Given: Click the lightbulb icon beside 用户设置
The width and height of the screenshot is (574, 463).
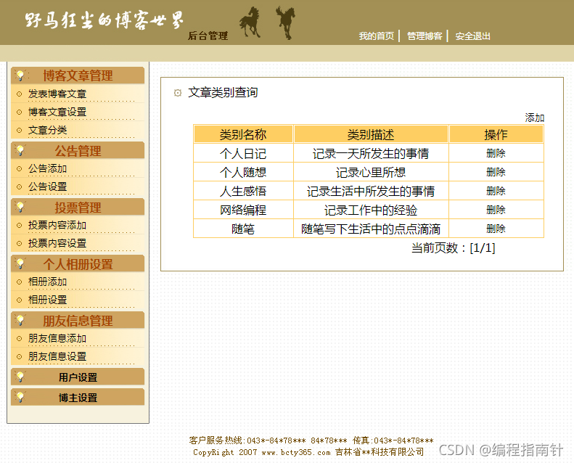Looking at the screenshot, I should [x=20, y=377].
